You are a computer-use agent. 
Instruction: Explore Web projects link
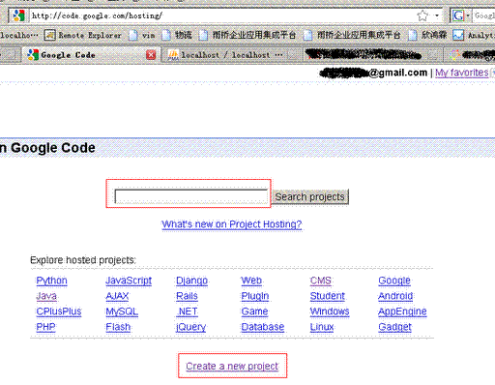(251, 281)
